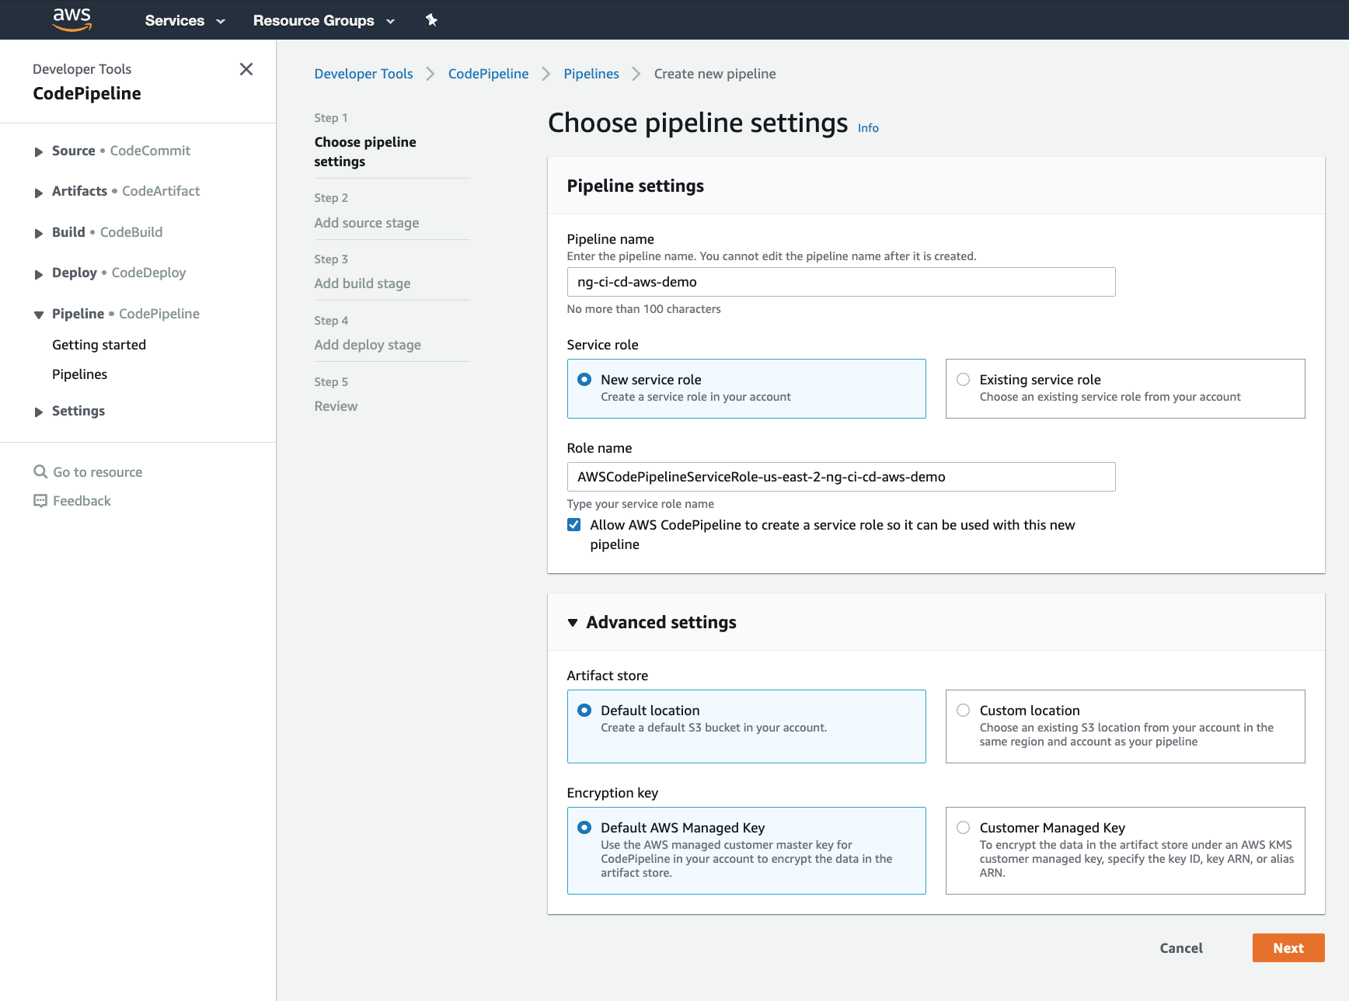
Task: Click the Role name input field
Action: click(x=841, y=477)
